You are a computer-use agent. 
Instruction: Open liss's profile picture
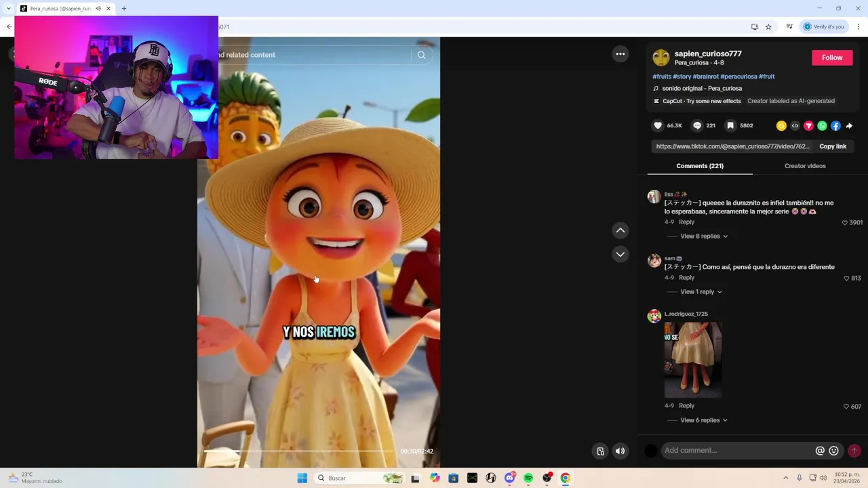[x=654, y=197]
